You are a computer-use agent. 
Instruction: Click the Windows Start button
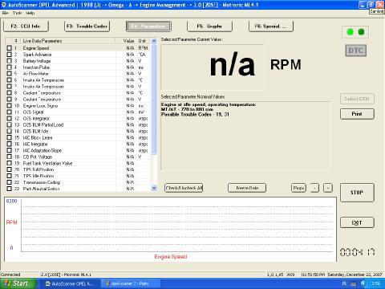pos(18,283)
